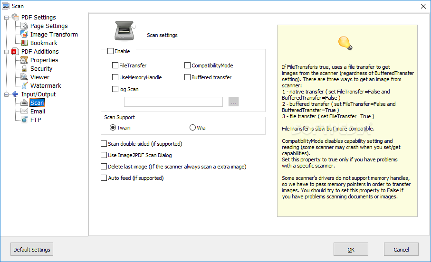
Task: Select the Input/Output node label
Action: click(38, 94)
